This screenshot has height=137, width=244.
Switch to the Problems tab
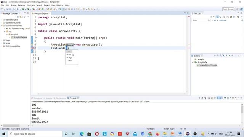click(x=37, y=98)
